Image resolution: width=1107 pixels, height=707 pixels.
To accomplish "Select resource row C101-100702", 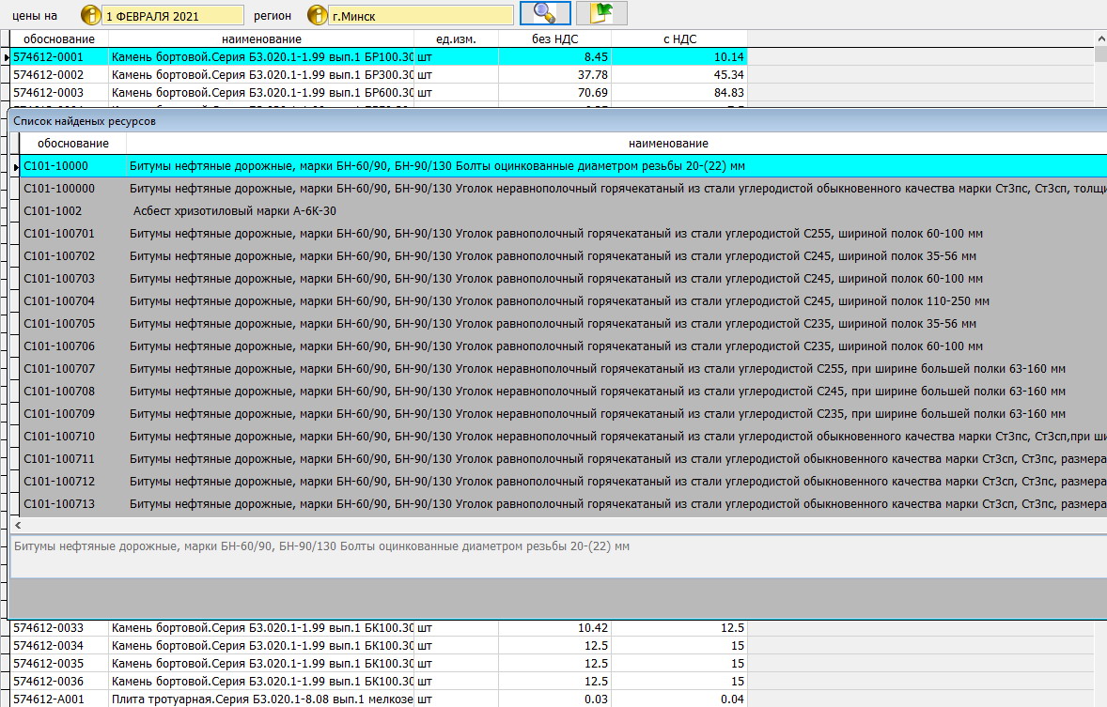I will pos(563,256).
